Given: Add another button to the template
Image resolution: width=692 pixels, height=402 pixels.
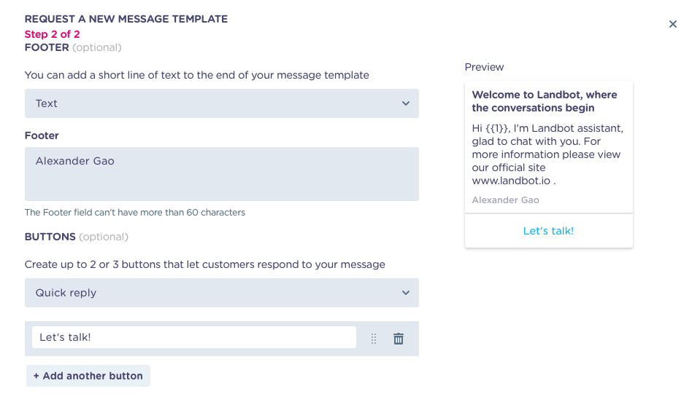Looking at the screenshot, I should point(88,376).
